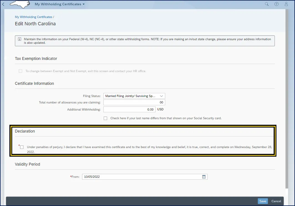Check the perjury declaration checkbox
The height and width of the screenshot is (206, 295).
point(22,147)
